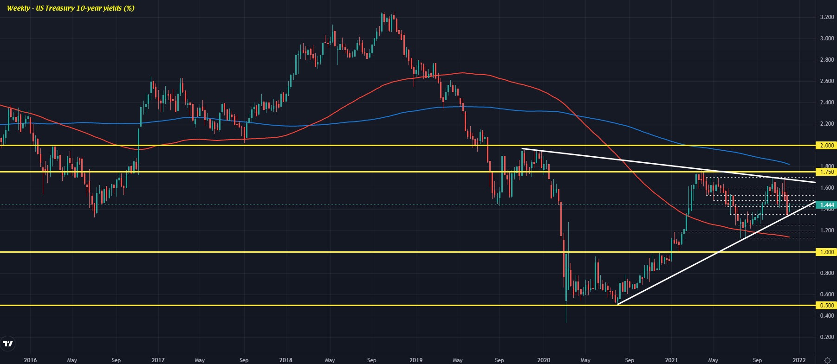Click the TradingView logo icon
This screenshot has height=364, width=837.
click(8, 344)
